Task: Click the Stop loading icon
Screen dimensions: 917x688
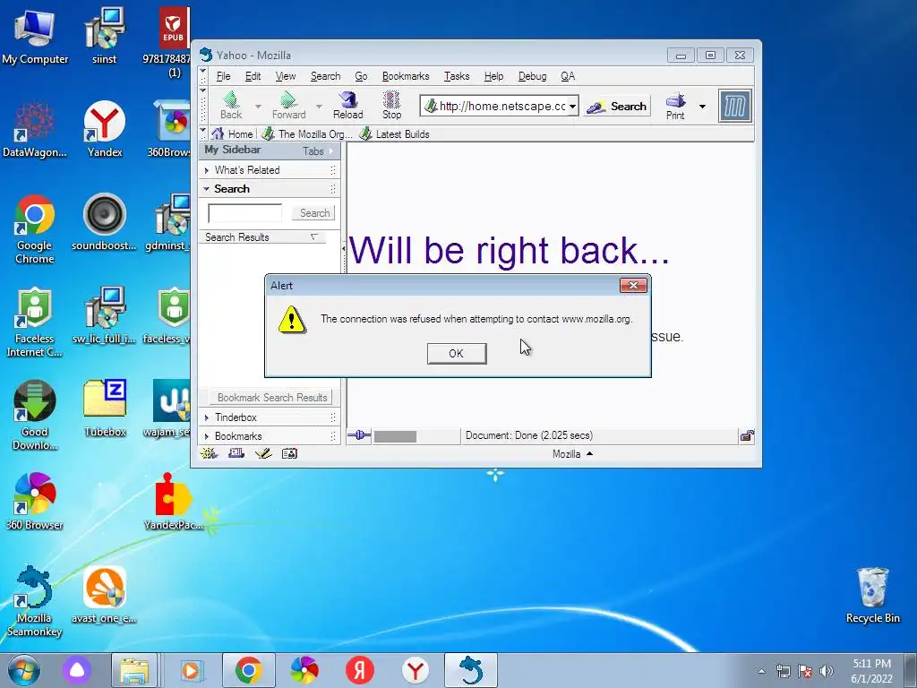Action: coord(391,106)
